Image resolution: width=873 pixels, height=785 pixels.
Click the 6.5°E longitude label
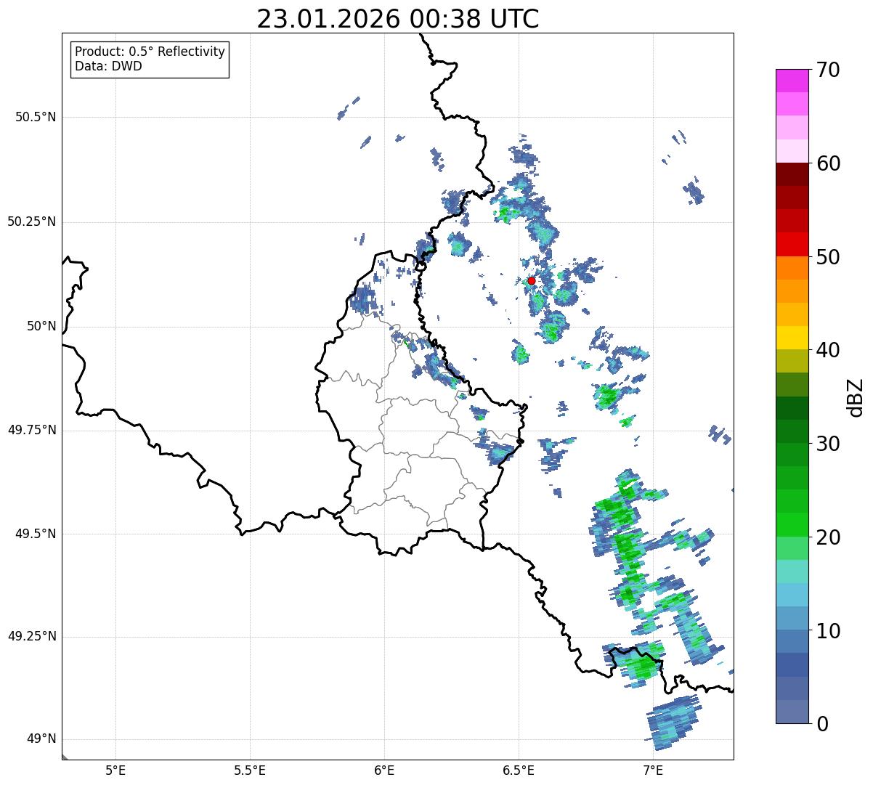[x=519, y=770]
